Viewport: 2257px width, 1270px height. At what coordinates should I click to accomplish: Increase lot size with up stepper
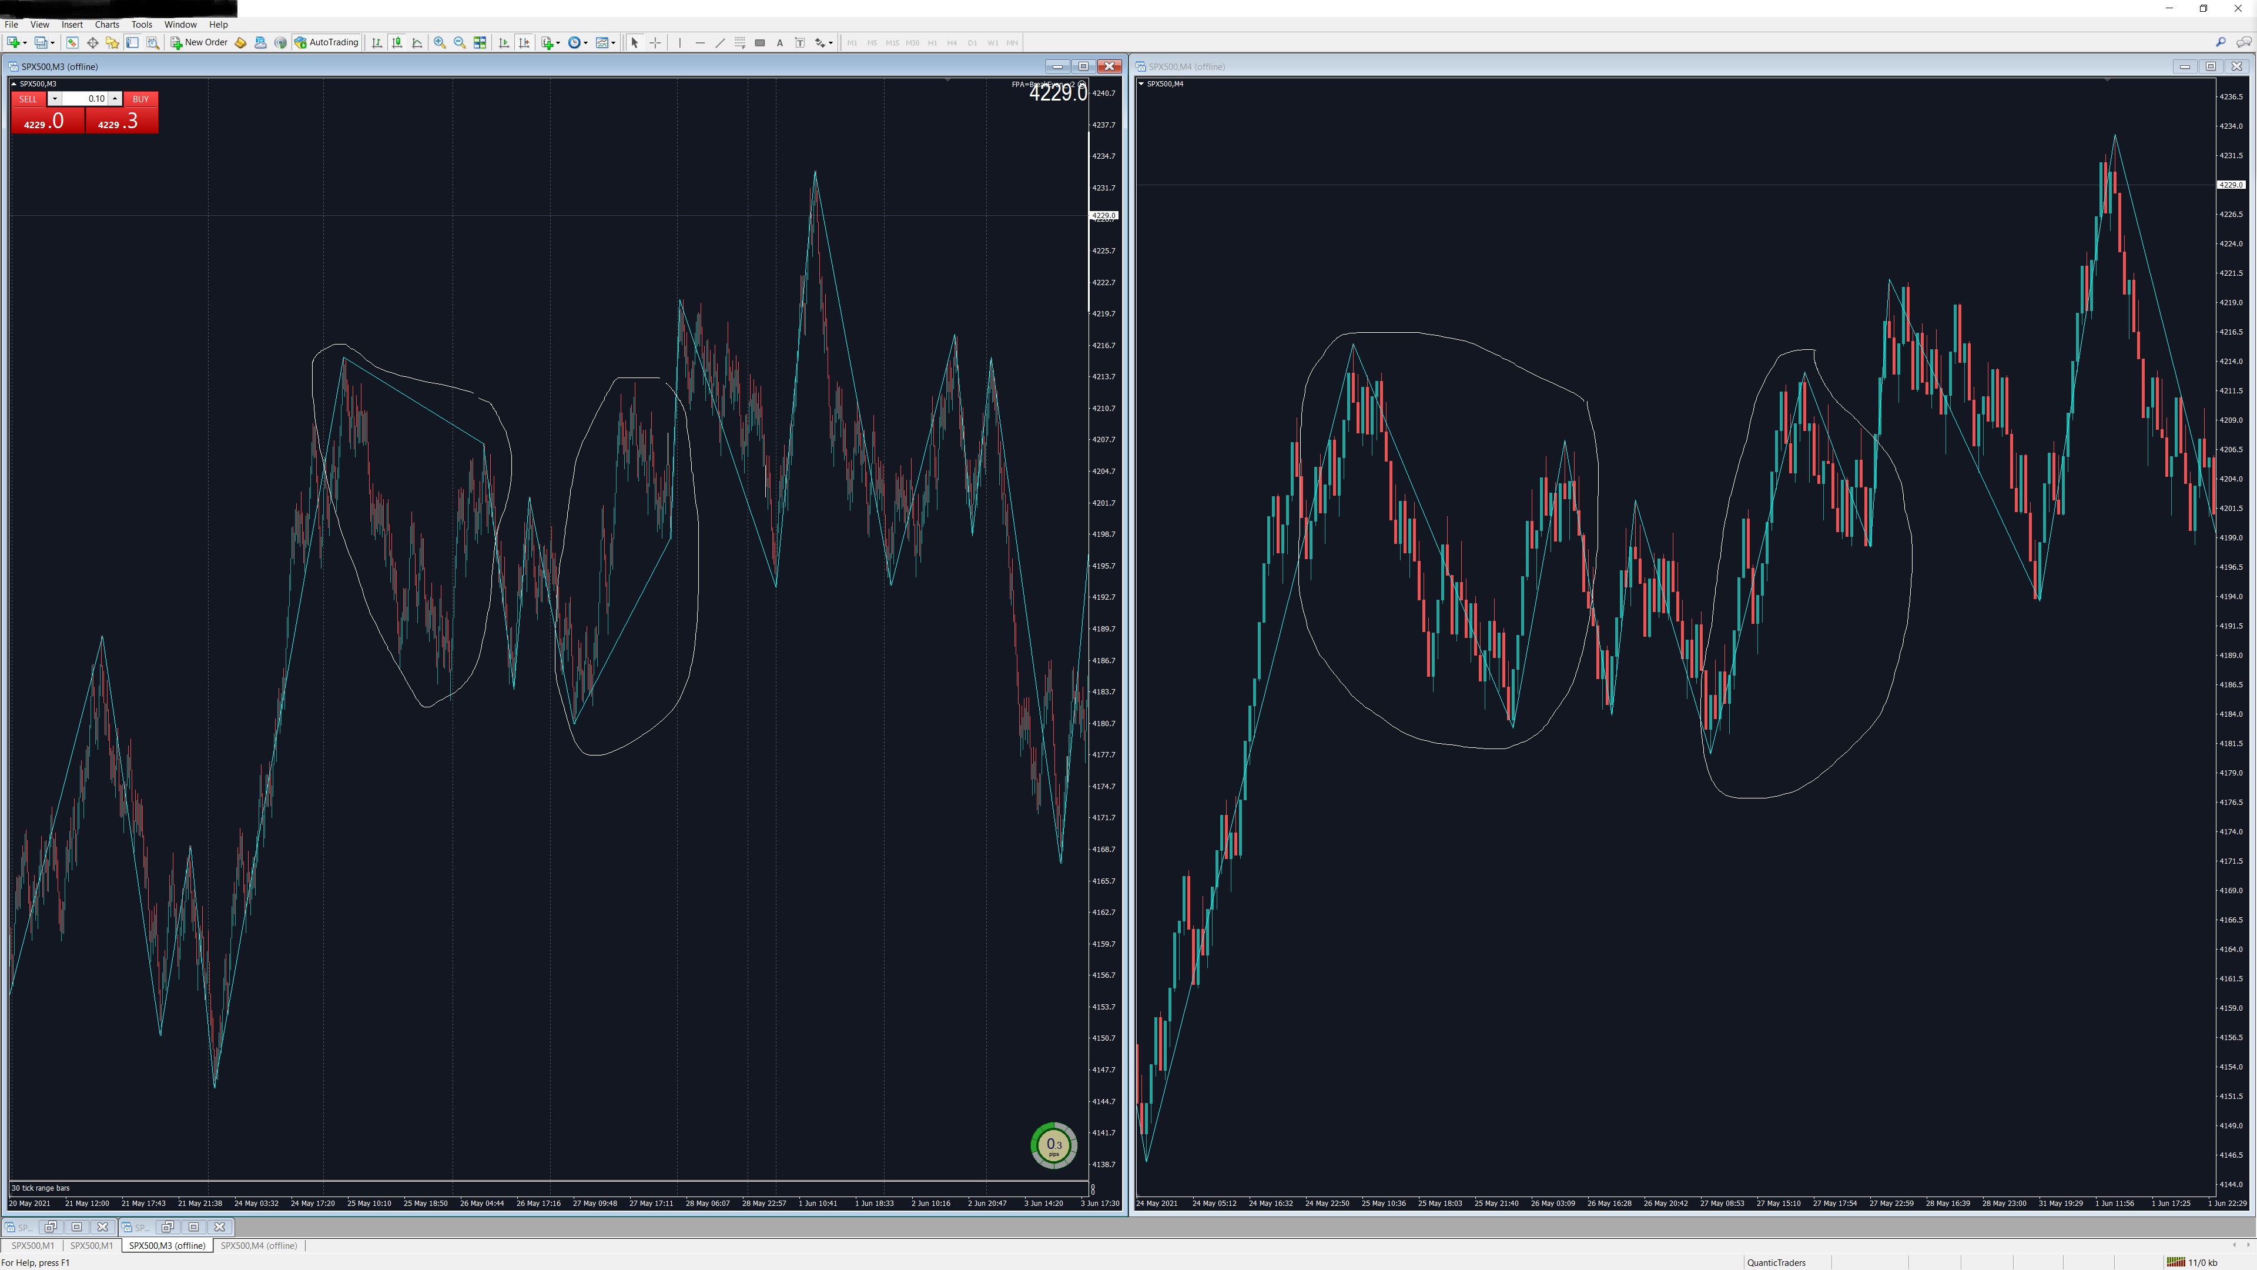click(115, 99)
